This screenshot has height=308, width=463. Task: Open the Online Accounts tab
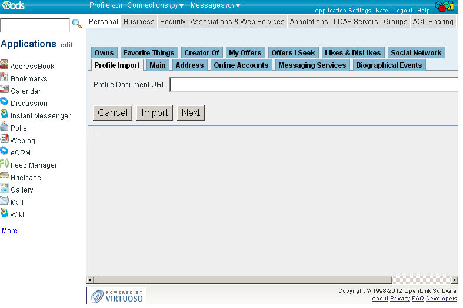point(241,65)
